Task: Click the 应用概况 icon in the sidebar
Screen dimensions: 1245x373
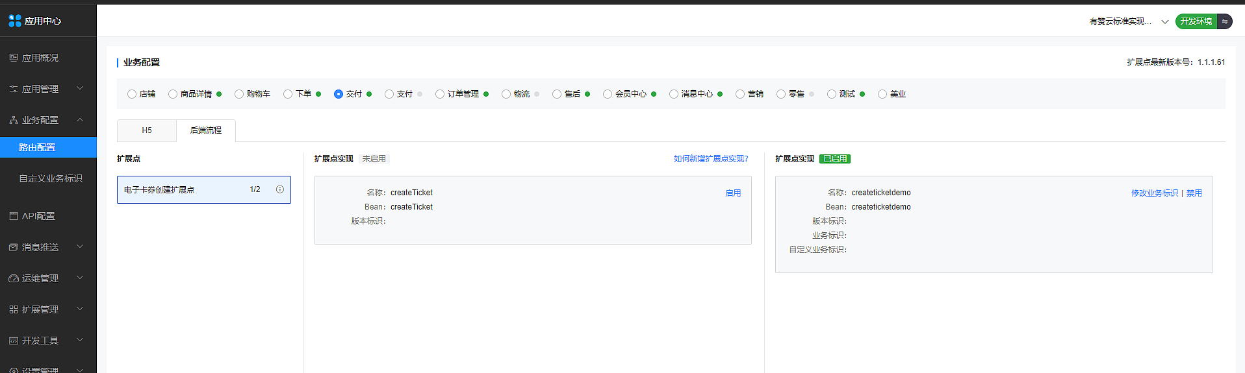Action: (x=14, y=58)
